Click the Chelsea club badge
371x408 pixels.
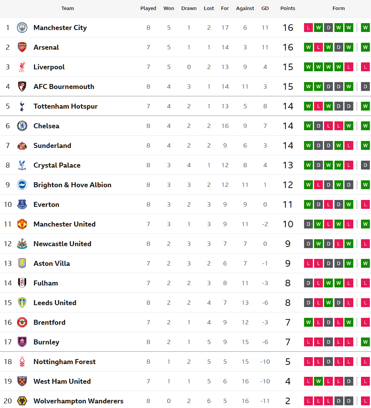[22, 126]
